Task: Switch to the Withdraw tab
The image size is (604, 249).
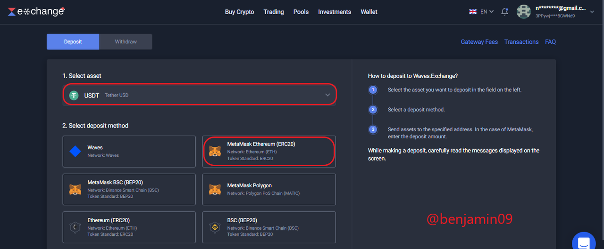Action: (126, 41)
